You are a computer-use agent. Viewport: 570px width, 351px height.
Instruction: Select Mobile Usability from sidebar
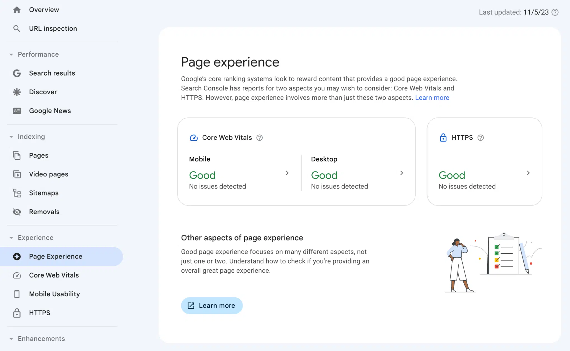pos(55,294)
